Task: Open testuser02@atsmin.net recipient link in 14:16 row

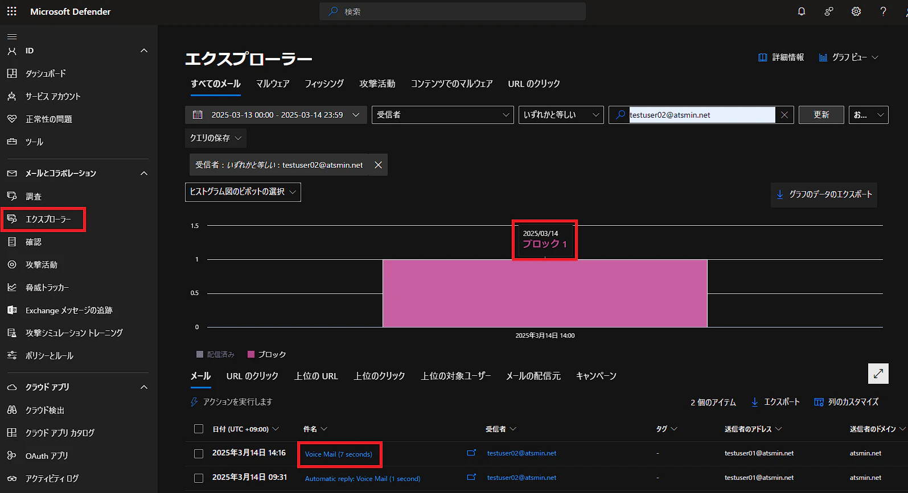Action: (x=521, y=453)
